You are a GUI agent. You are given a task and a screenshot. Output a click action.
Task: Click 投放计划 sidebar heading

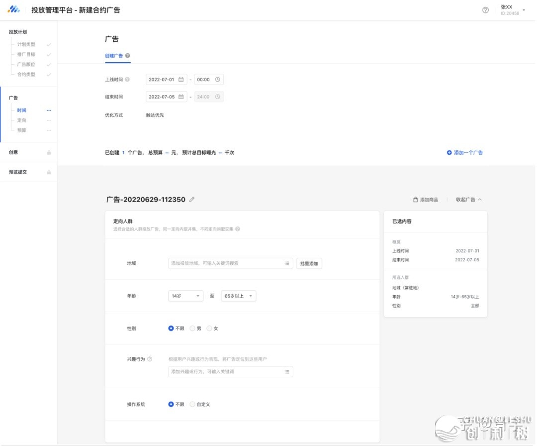(x=18, y=32)
